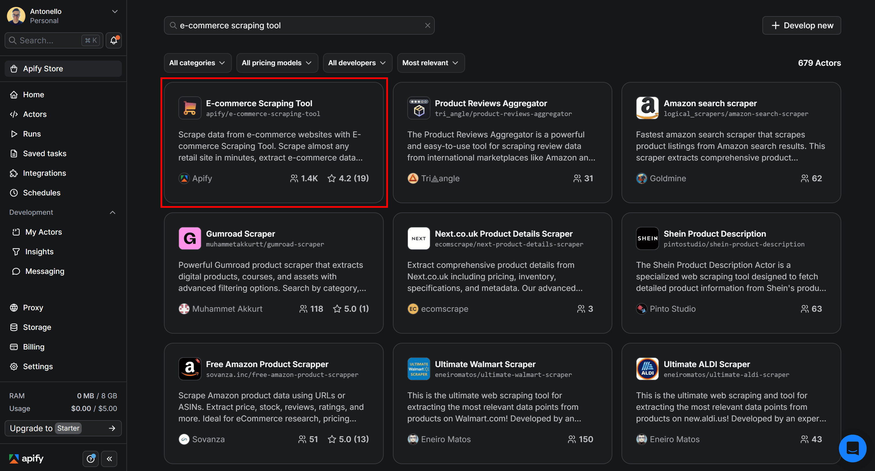This screenshot has height=471, width=875.
Task: Clear the e-commerce search query
Action: pyautogui.click(x=427, y=25)
